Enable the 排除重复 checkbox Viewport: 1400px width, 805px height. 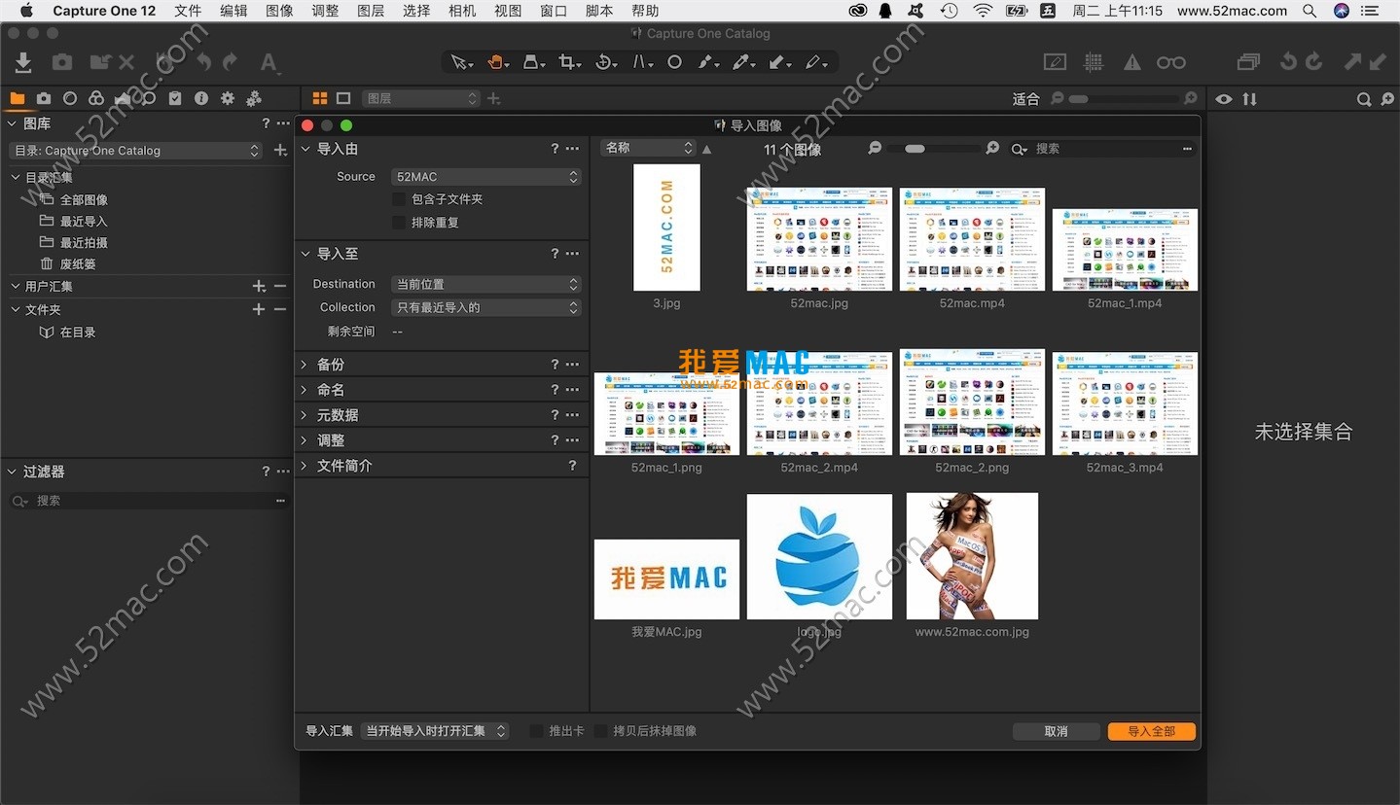(x=398, y=223)
